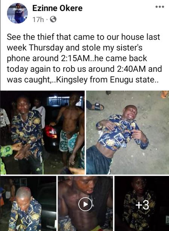Tap the word "Thursday" in the post
169x231 pixels.
46,48
